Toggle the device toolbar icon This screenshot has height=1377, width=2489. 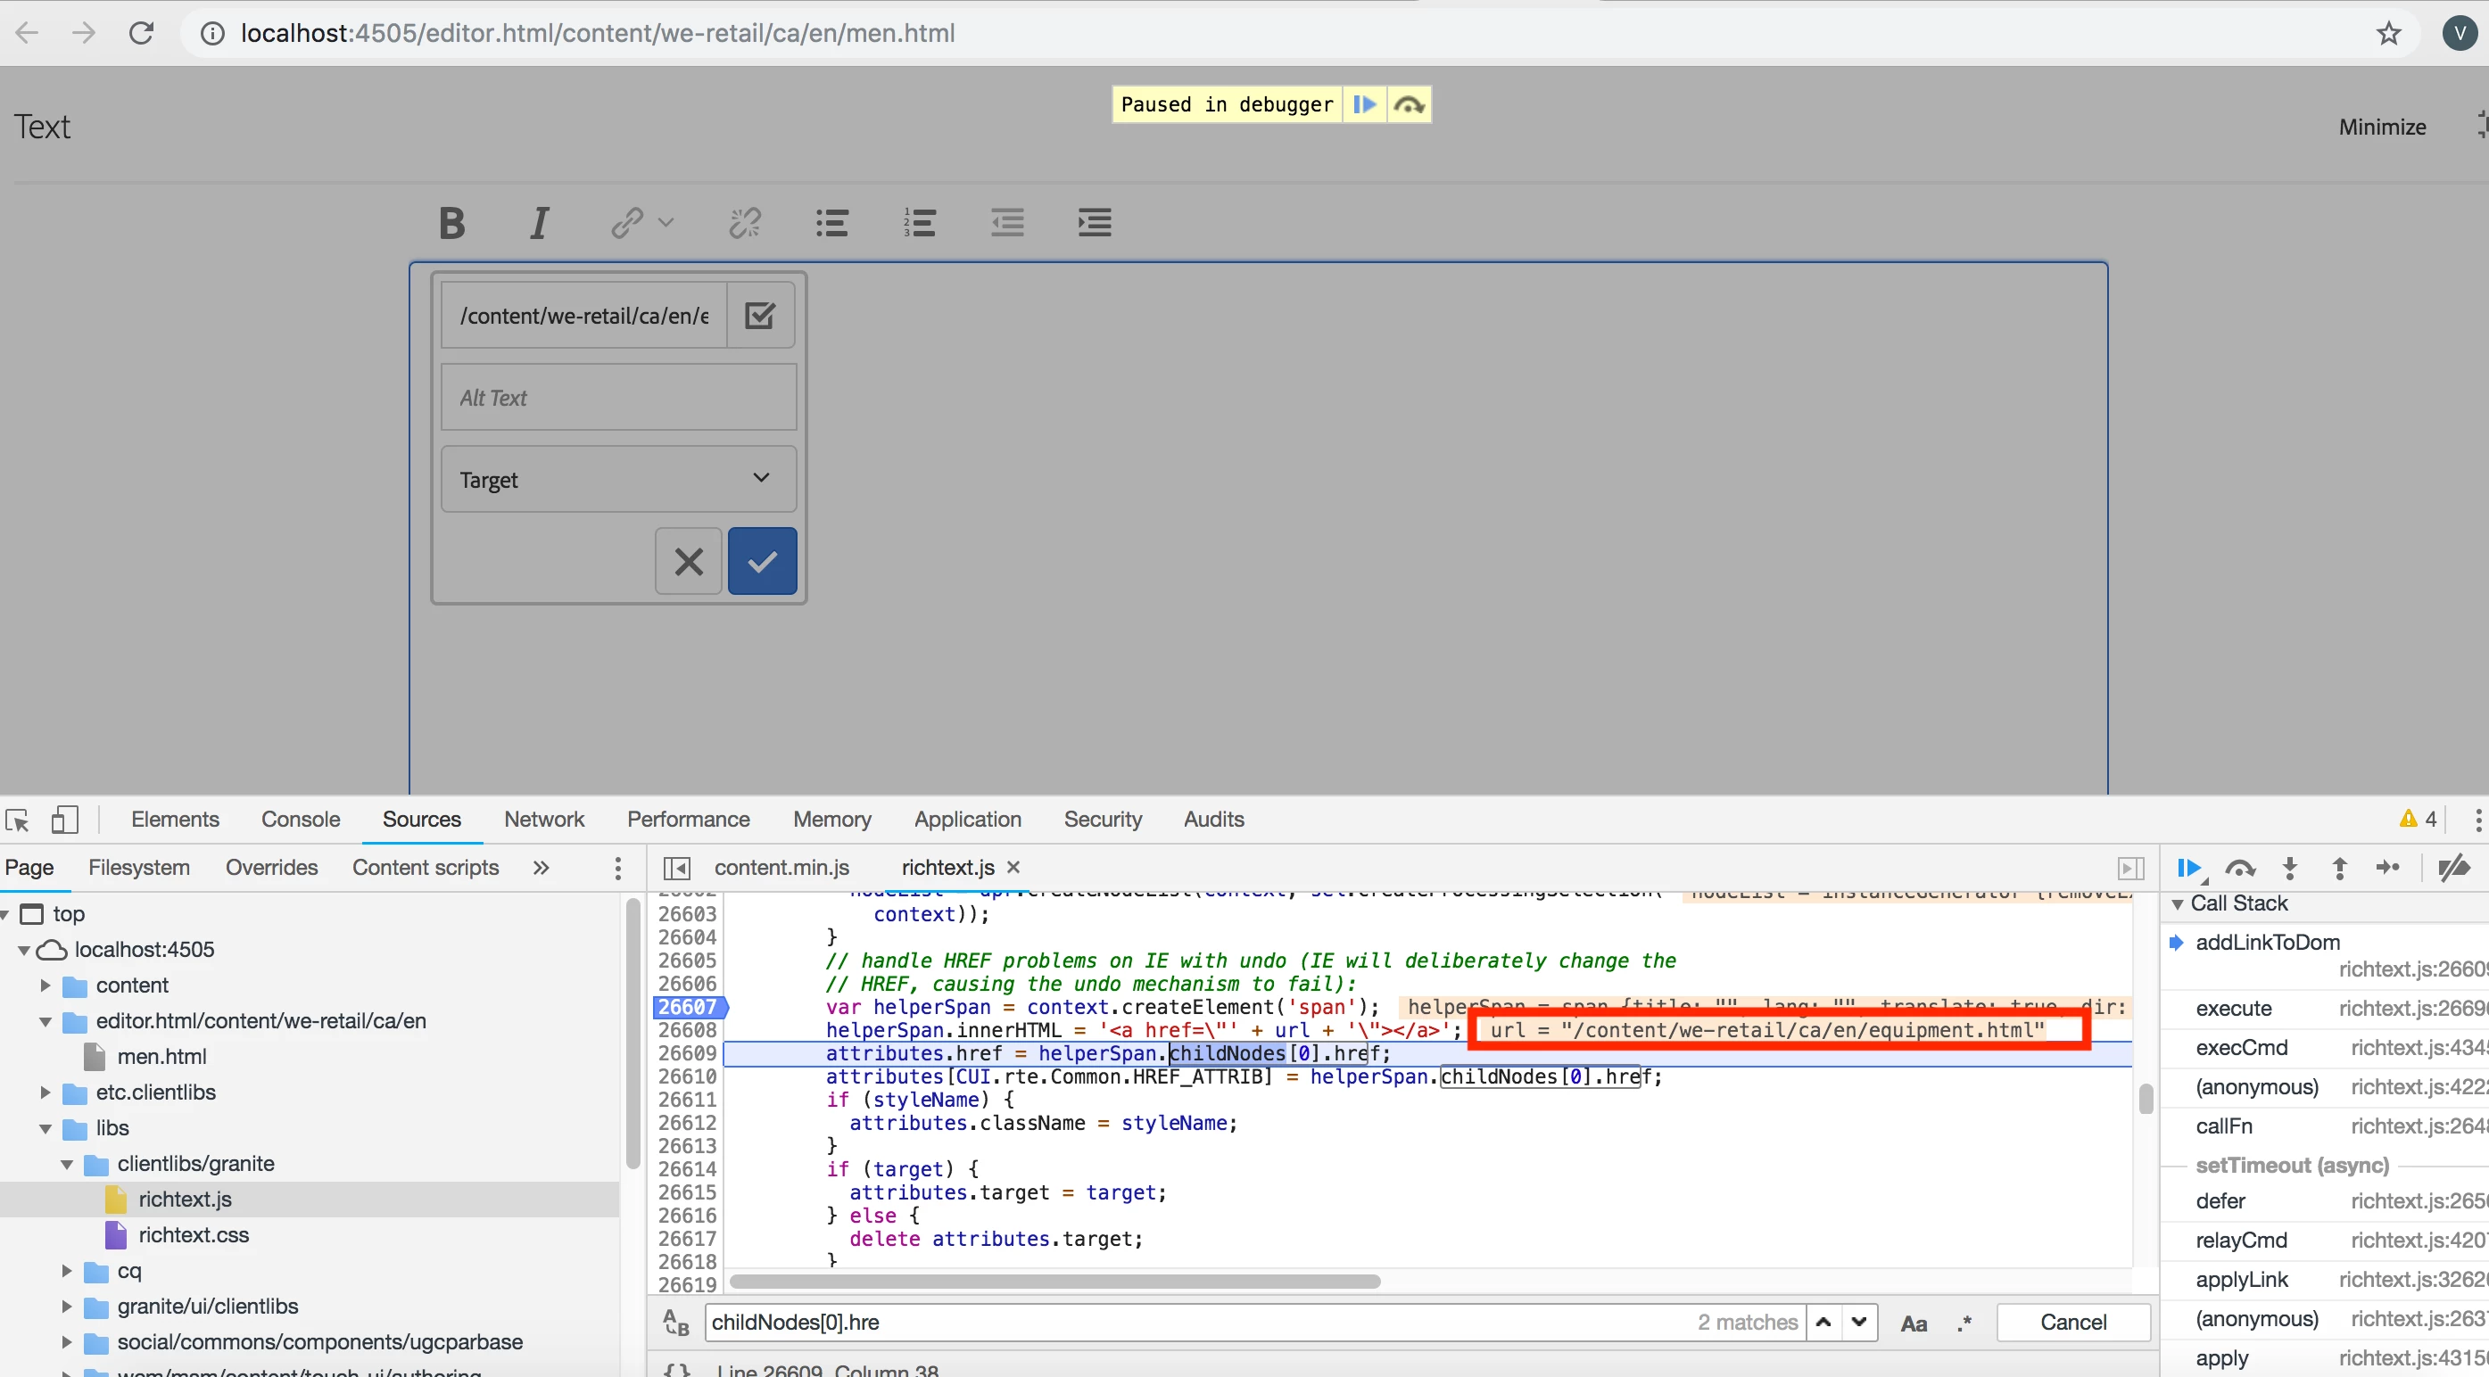(x=63, y=819)
